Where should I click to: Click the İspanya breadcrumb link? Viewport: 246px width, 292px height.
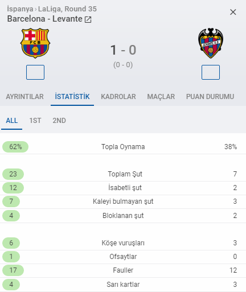click(x=20, y=9)
